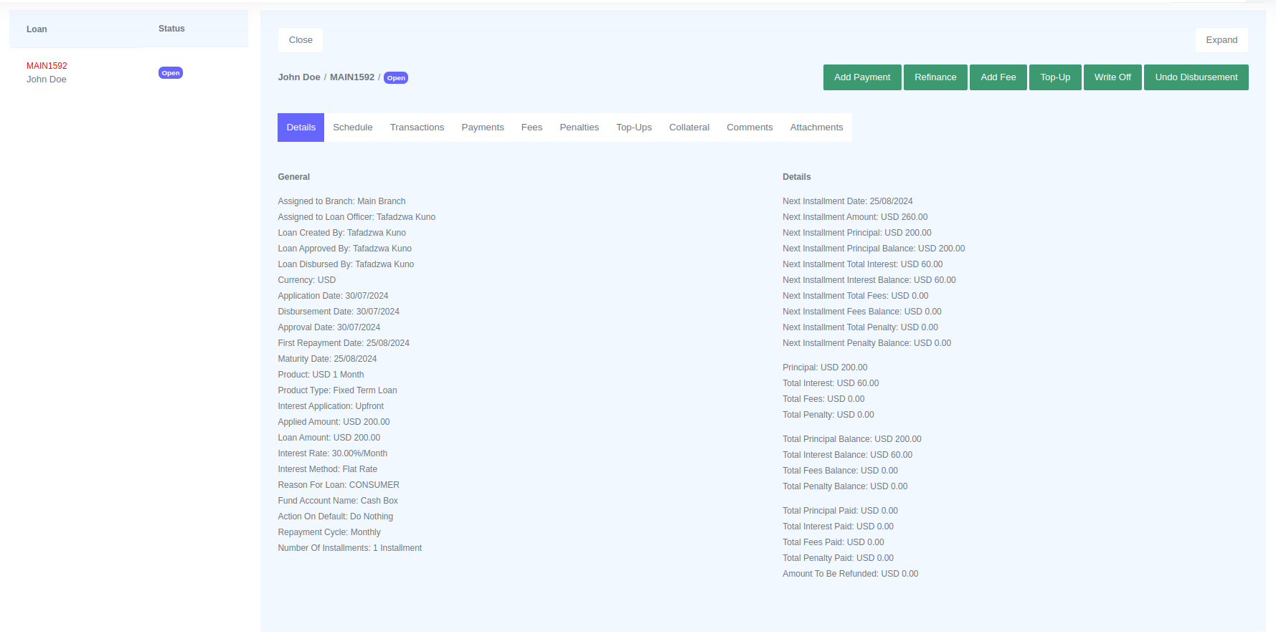Select the Write Off button
The height and width of the screenshot is (644, 1276).
pos(1112,77)
